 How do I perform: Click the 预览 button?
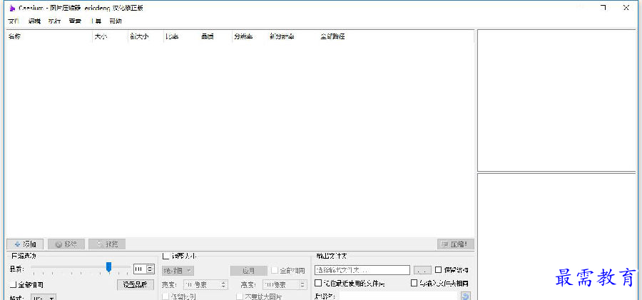[107, 244]
